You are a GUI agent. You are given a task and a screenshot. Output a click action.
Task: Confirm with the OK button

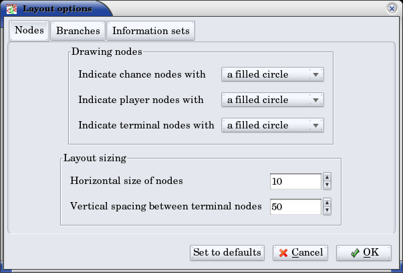pos(363,252)
